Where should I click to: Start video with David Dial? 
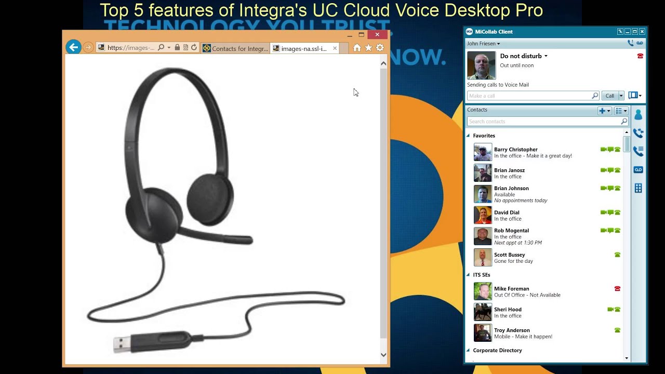604,212
